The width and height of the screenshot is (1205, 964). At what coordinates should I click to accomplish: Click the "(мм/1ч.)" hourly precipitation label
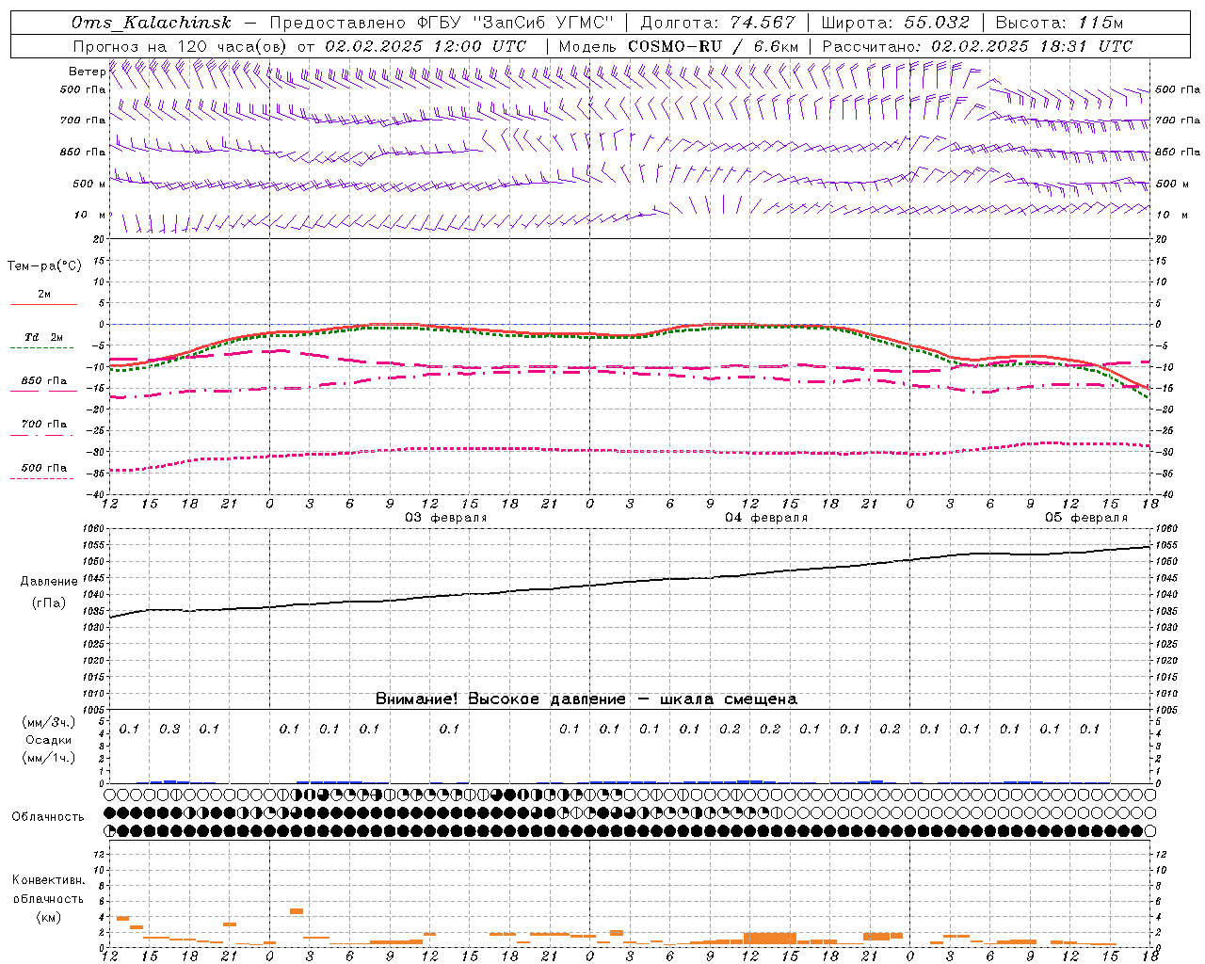click(x=49, y=758)
